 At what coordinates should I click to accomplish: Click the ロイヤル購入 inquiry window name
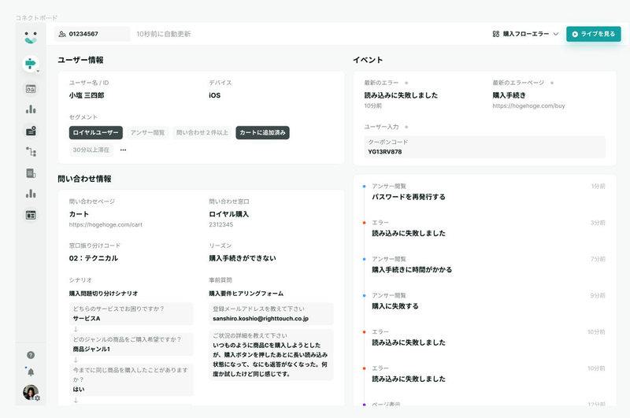[228, 214]
